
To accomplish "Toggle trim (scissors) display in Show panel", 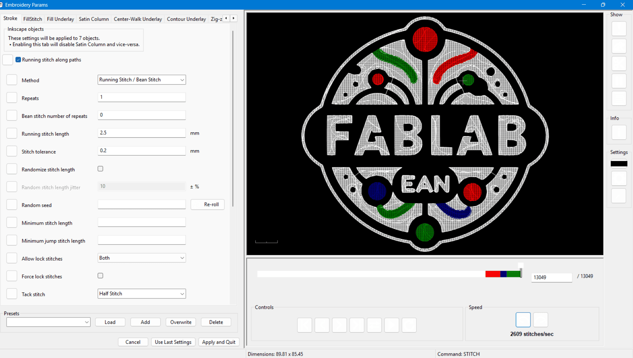I will pyautogui.click(x=619, y=63).
